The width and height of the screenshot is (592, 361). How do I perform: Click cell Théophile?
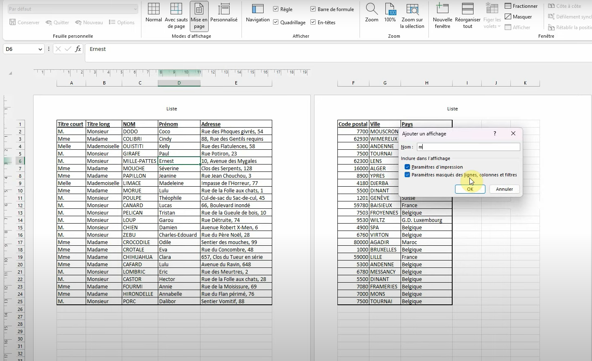pyautogui.click(x=179, y=198)
